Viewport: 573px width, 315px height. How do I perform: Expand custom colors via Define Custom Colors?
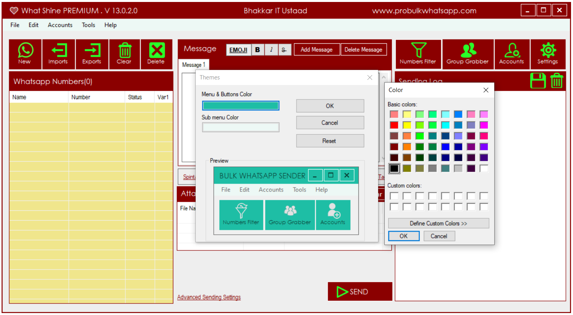[438, 223]
